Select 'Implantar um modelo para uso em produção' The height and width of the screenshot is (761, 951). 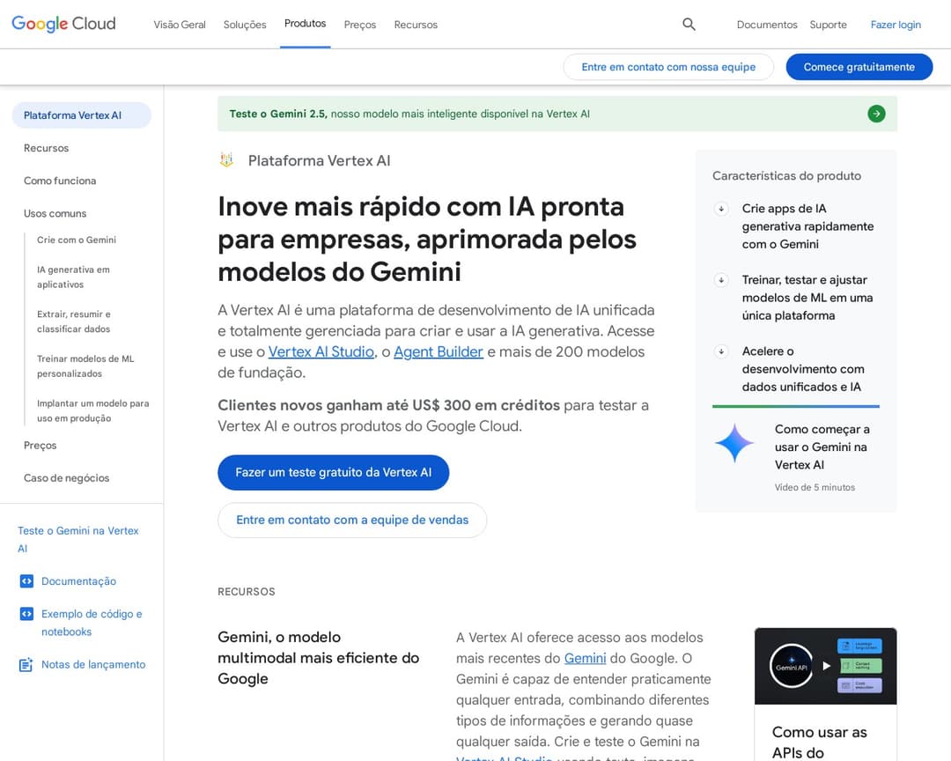92,410
